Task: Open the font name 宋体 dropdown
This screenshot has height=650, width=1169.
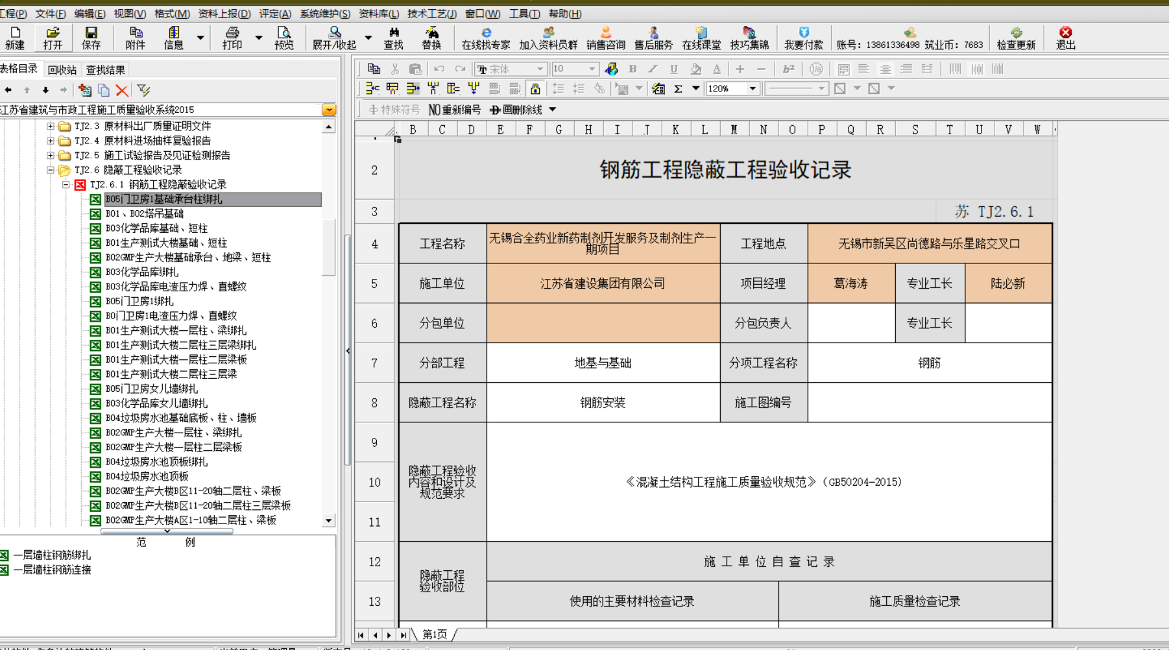Action: click(540, 69)
